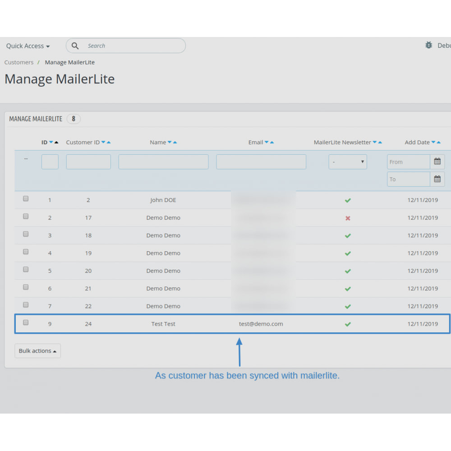Click the Debug mode label
Screen dimensions: 451x451
point(444,46)
